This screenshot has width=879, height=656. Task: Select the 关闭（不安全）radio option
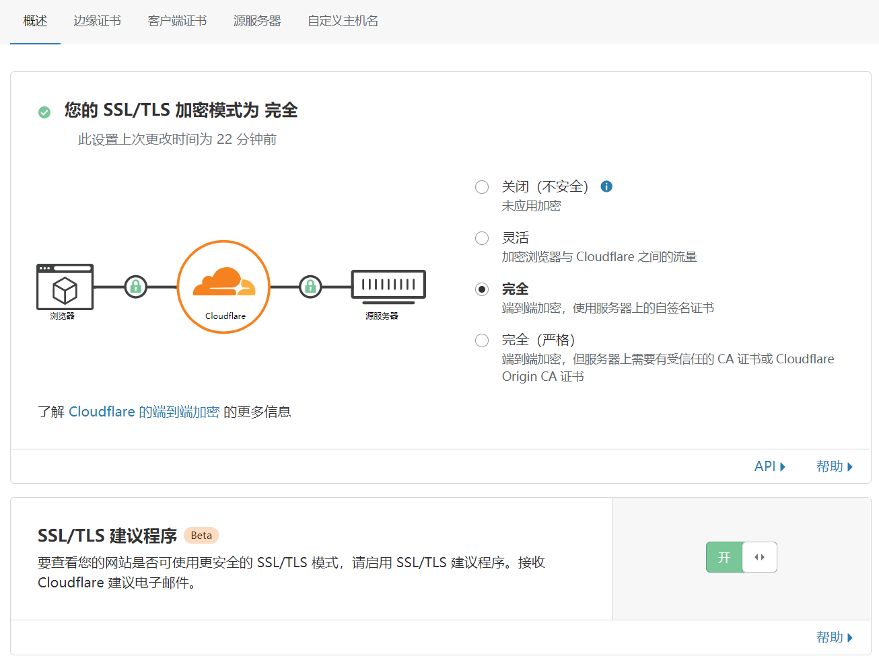click(482, 187)
